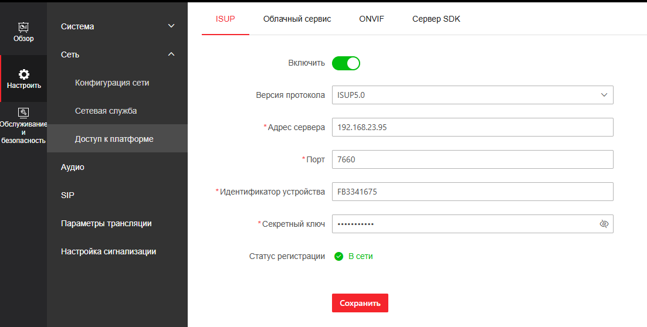Viewport: 647px width, 327px height.
Task: Switch to the ONVIF tab
Action: 371,19
